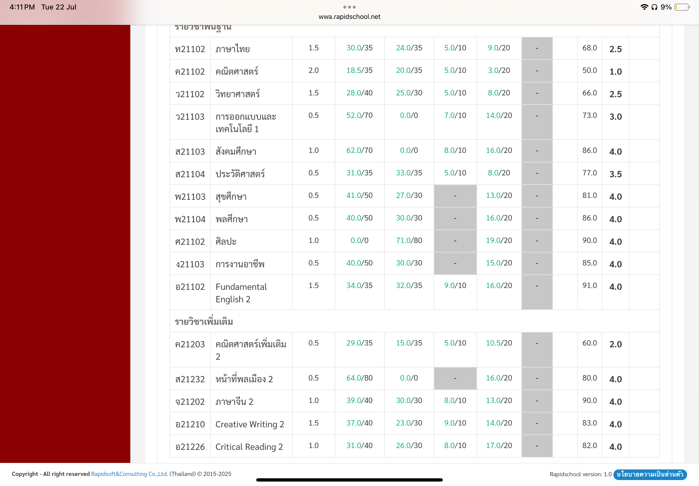This screenshot has height=486, width=699.
Task: Select the total 68.0 in ภาษาไทย row
Action: (589, 48)
